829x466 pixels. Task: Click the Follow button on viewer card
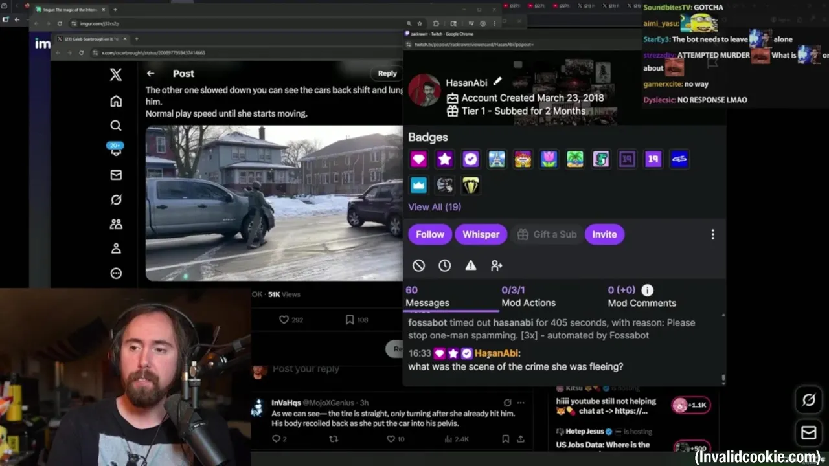pos(430,234)
